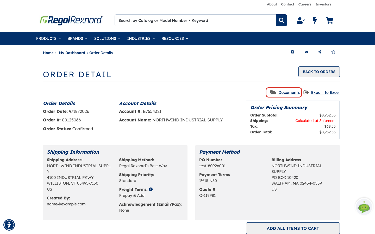The image size is (375, 234).
Task: Expand the BRANDS menu
Action: point(77,38)
